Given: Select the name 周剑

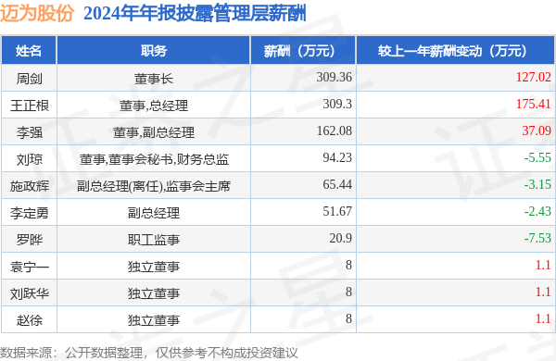Looking at the screenshot, I should click(x=29, y=79).
